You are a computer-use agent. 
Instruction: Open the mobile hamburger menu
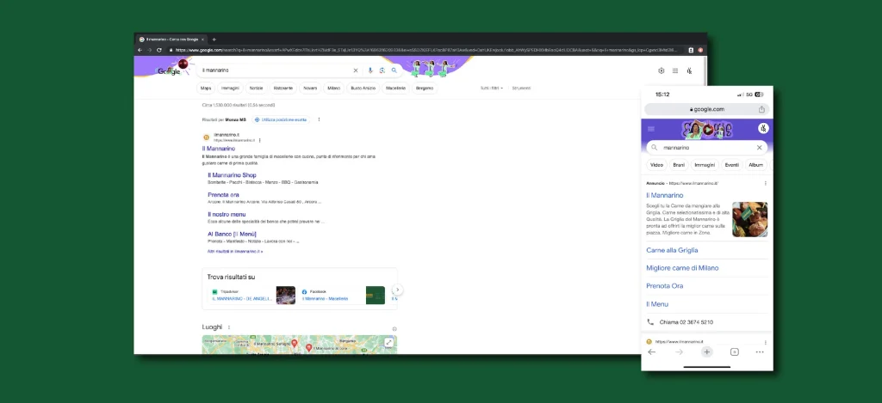651,129
